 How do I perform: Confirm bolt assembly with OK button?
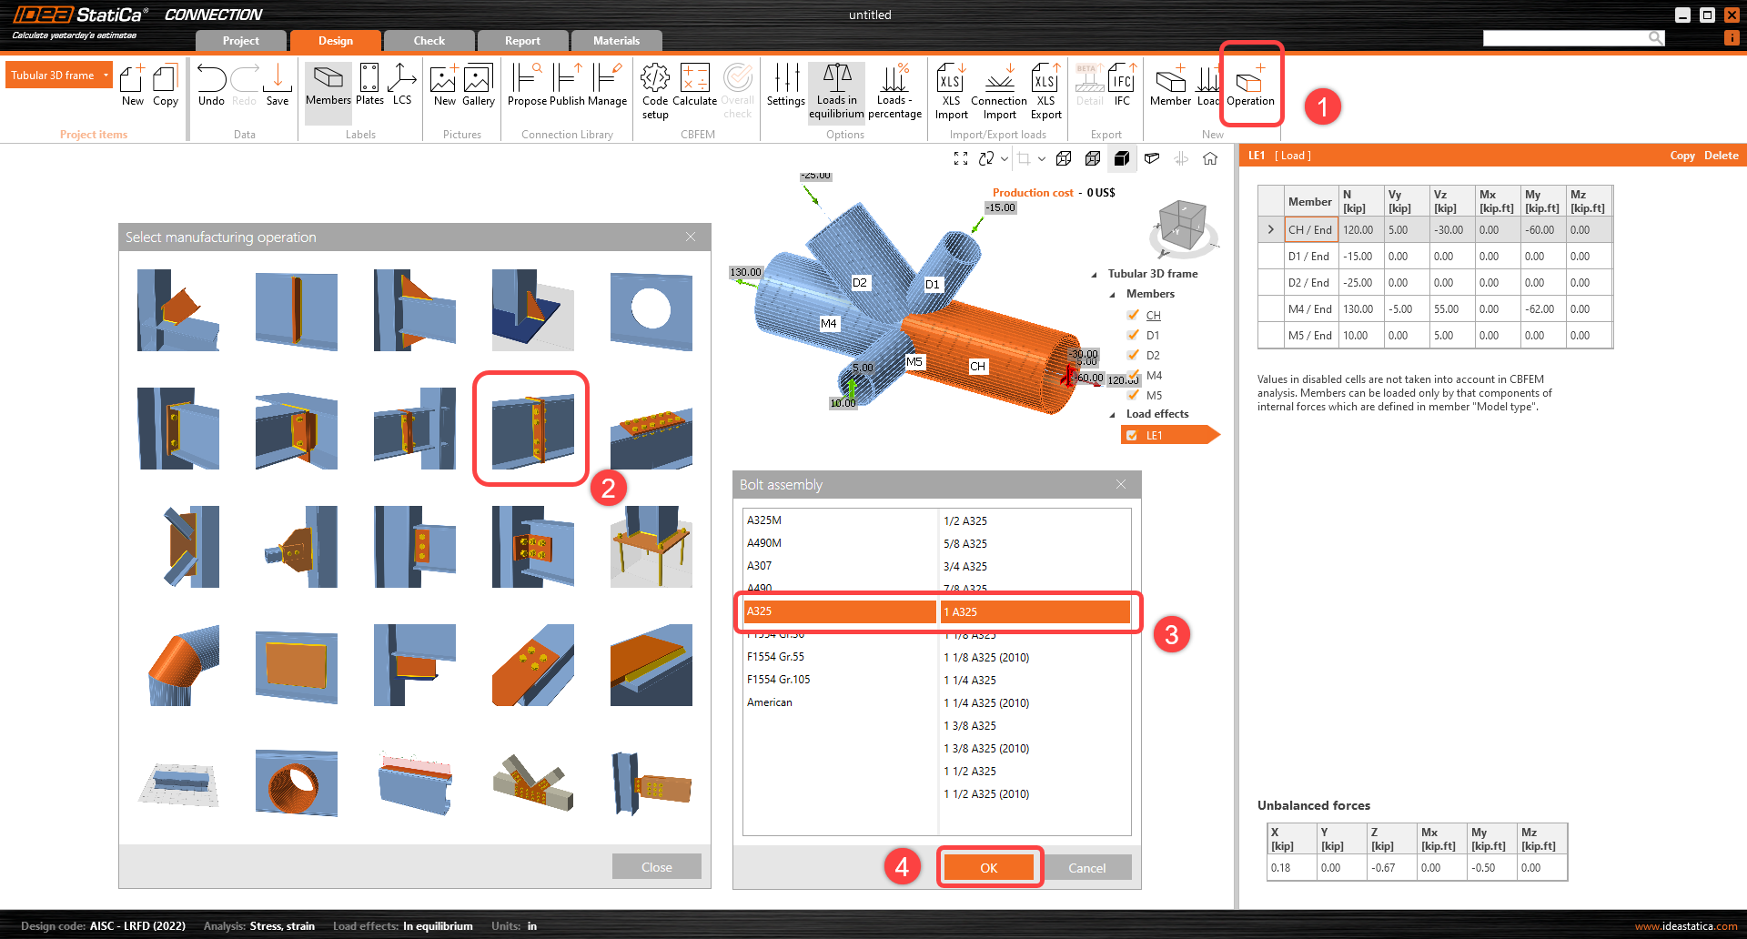tap(988, 868)
